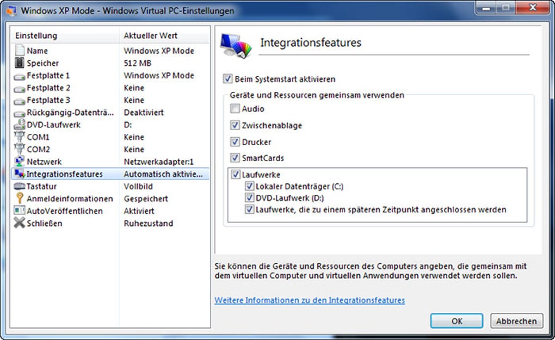This screenshot has width=555, height=340.
Task: Select the Festplatte 1 drive icon
Action: [x=20, y=76]
